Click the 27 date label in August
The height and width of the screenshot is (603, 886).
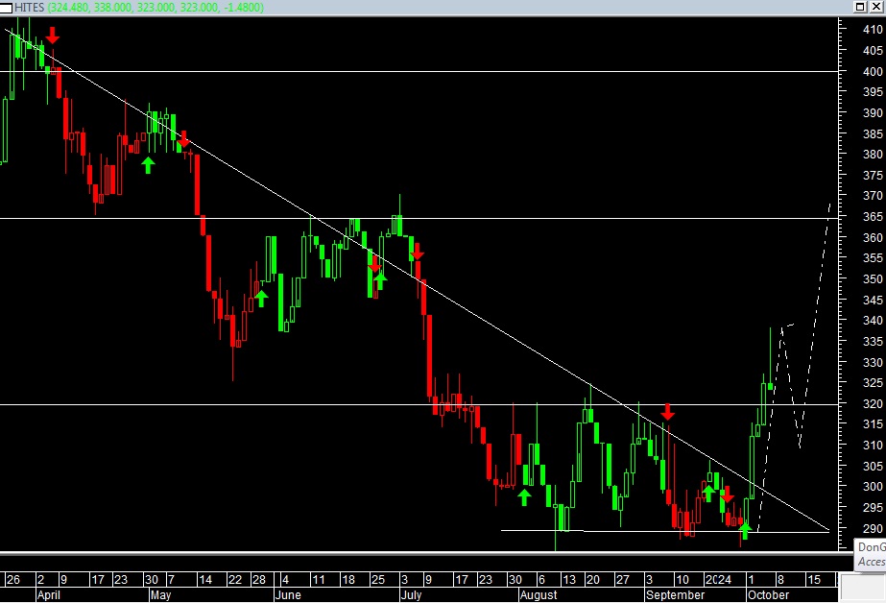[x=622, y=580]
